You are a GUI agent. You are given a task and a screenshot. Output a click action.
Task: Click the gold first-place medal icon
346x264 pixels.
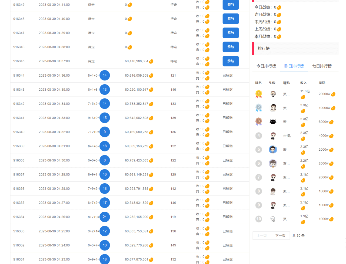259,94
